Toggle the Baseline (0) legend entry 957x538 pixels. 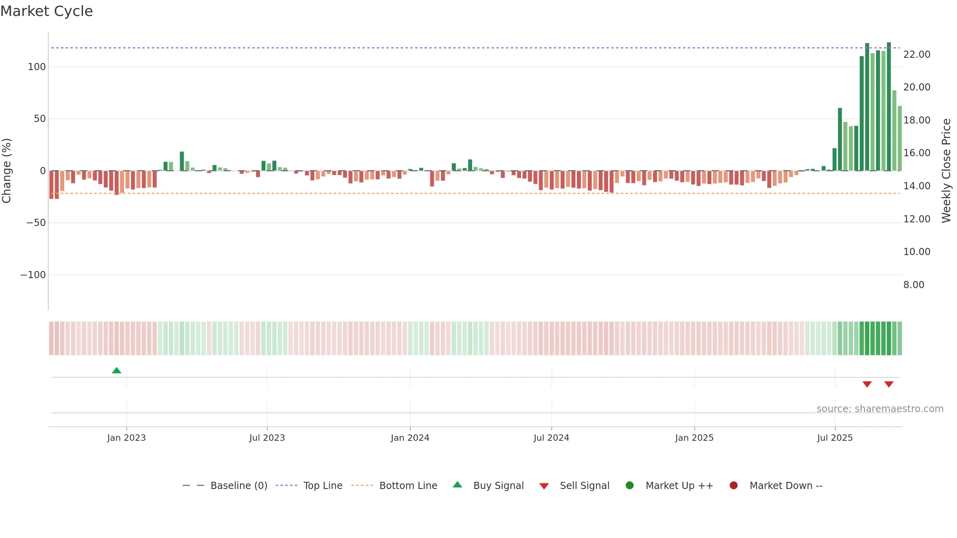(225, 485)
